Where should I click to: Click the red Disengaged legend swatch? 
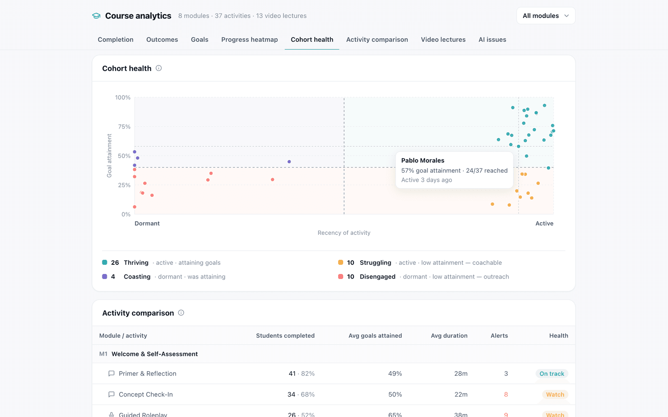click(x=341, y=276)
